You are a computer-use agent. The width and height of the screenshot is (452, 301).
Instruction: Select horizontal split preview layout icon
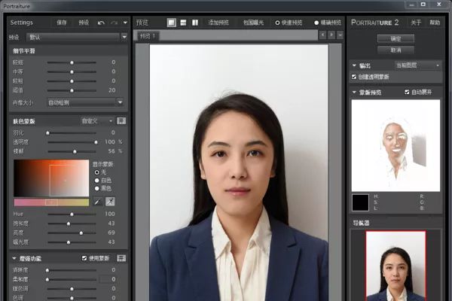pyautogui.click(x=183, y=23)
